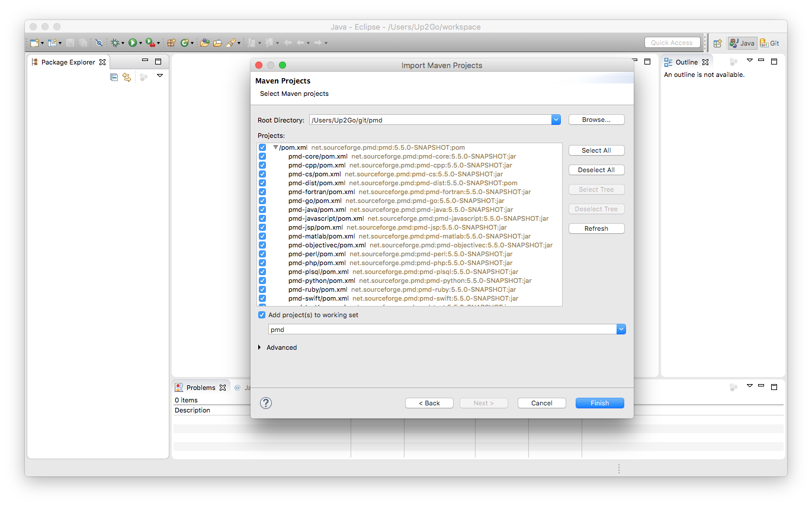The height and width of the screenshot is (506, 812).
Task: Click the New wizard toolbar icon
Action: coord(34,43)
